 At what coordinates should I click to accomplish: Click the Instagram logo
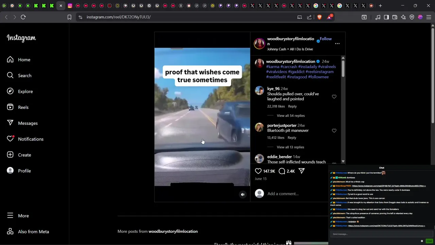click(21, 38)
